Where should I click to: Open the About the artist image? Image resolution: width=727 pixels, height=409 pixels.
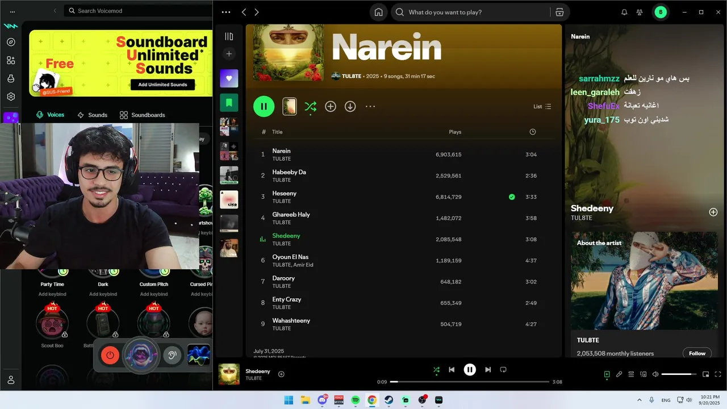click(x=645, y=281)
